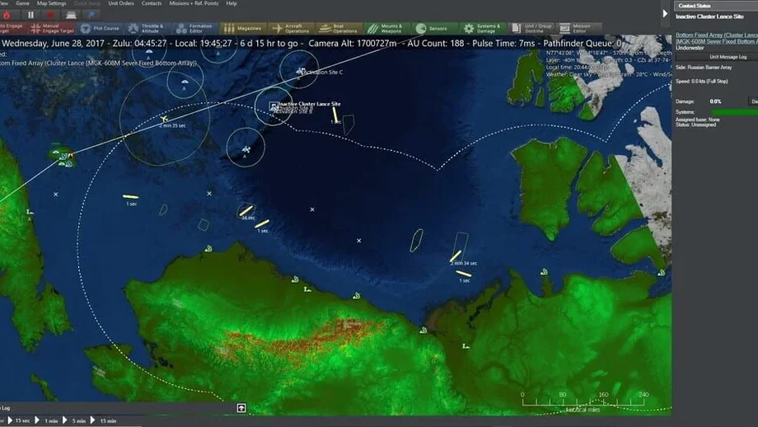Open the Game menu

click(22, 3)
